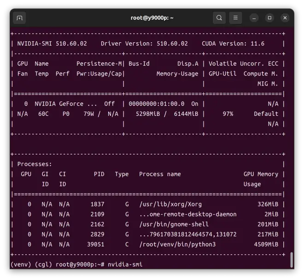This screenshot has width=304, height=280.
Task: Click the ...ome-remote-desktop-daemon process name
Action: point(188,214)
